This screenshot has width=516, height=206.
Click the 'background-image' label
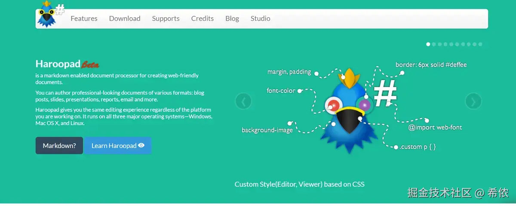(x=267, y=130)
